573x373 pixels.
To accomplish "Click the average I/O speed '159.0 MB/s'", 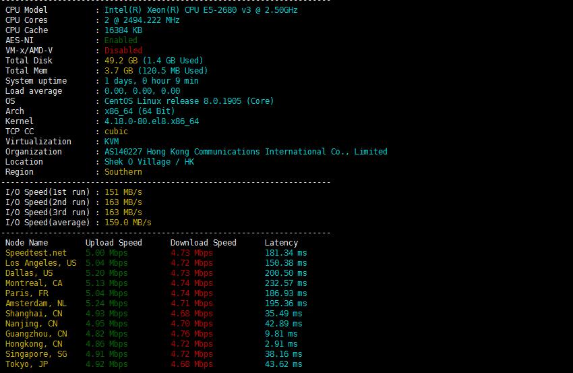I will [x=128, y=223].
